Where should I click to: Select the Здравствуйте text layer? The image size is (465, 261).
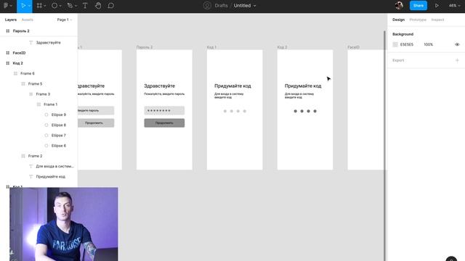[x=39, y=43]
